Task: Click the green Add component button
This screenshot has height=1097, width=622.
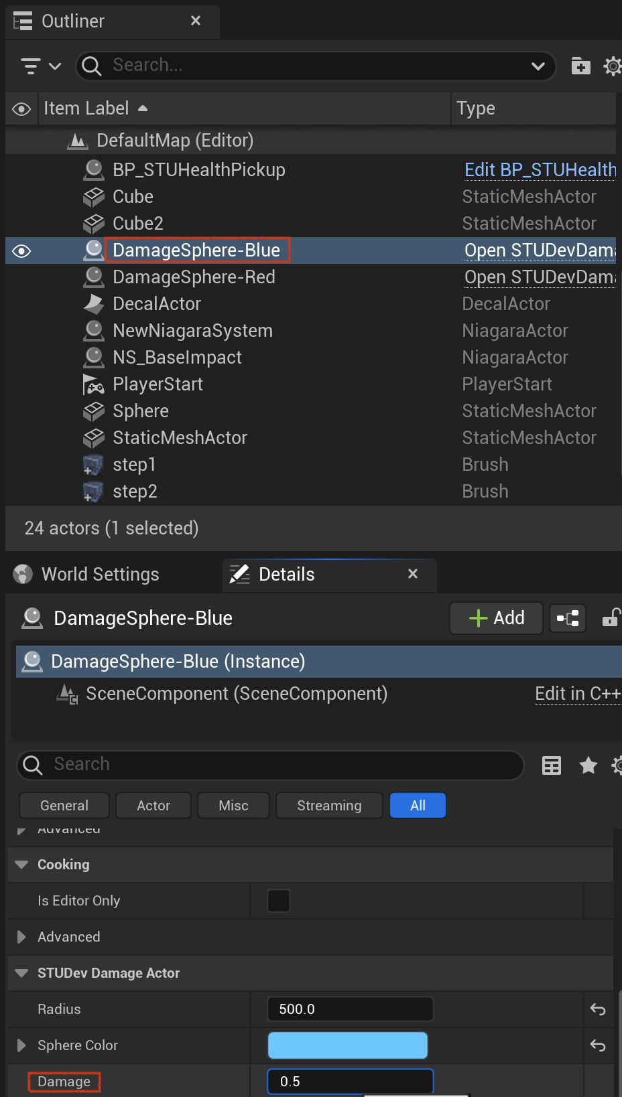Action: (496, 618)
